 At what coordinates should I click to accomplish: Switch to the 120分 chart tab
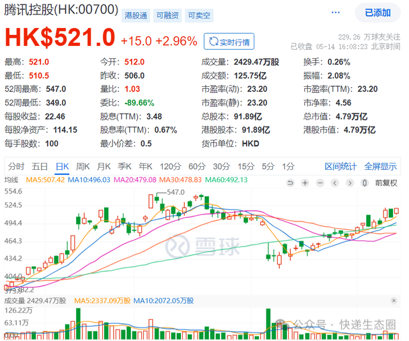(171, 166)
